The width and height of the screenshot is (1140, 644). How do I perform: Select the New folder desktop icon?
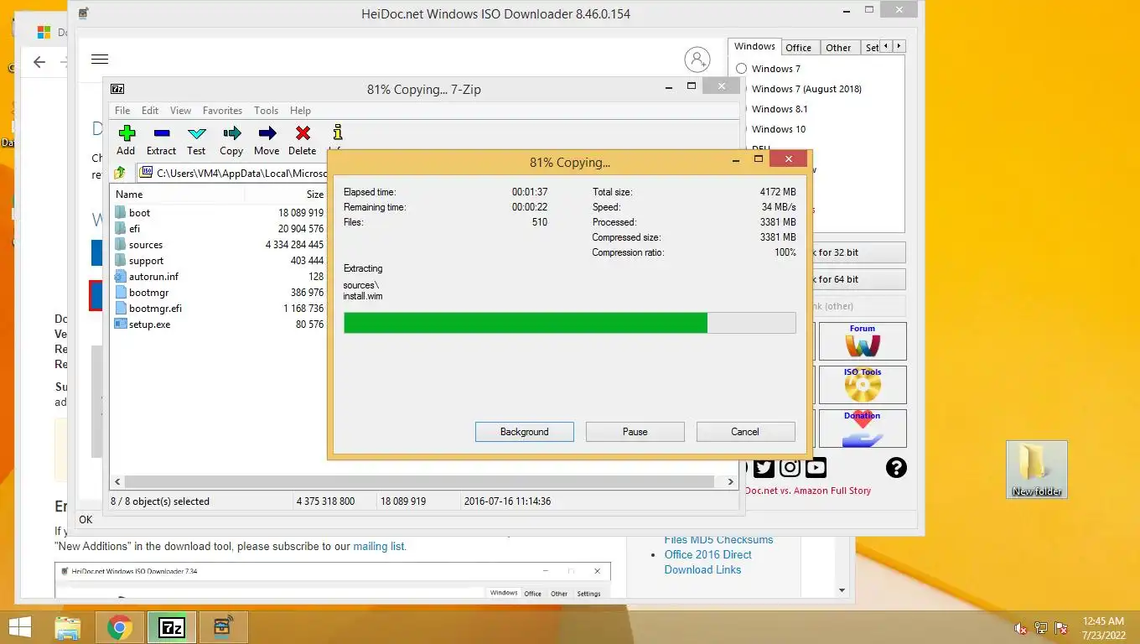pyautogui.click(x=1037, y=470)
